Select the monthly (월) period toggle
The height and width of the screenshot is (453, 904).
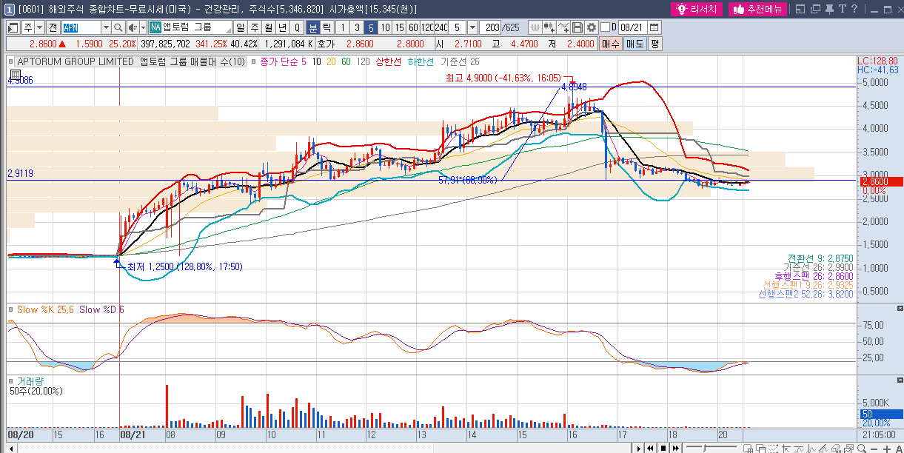pos(267,27)
